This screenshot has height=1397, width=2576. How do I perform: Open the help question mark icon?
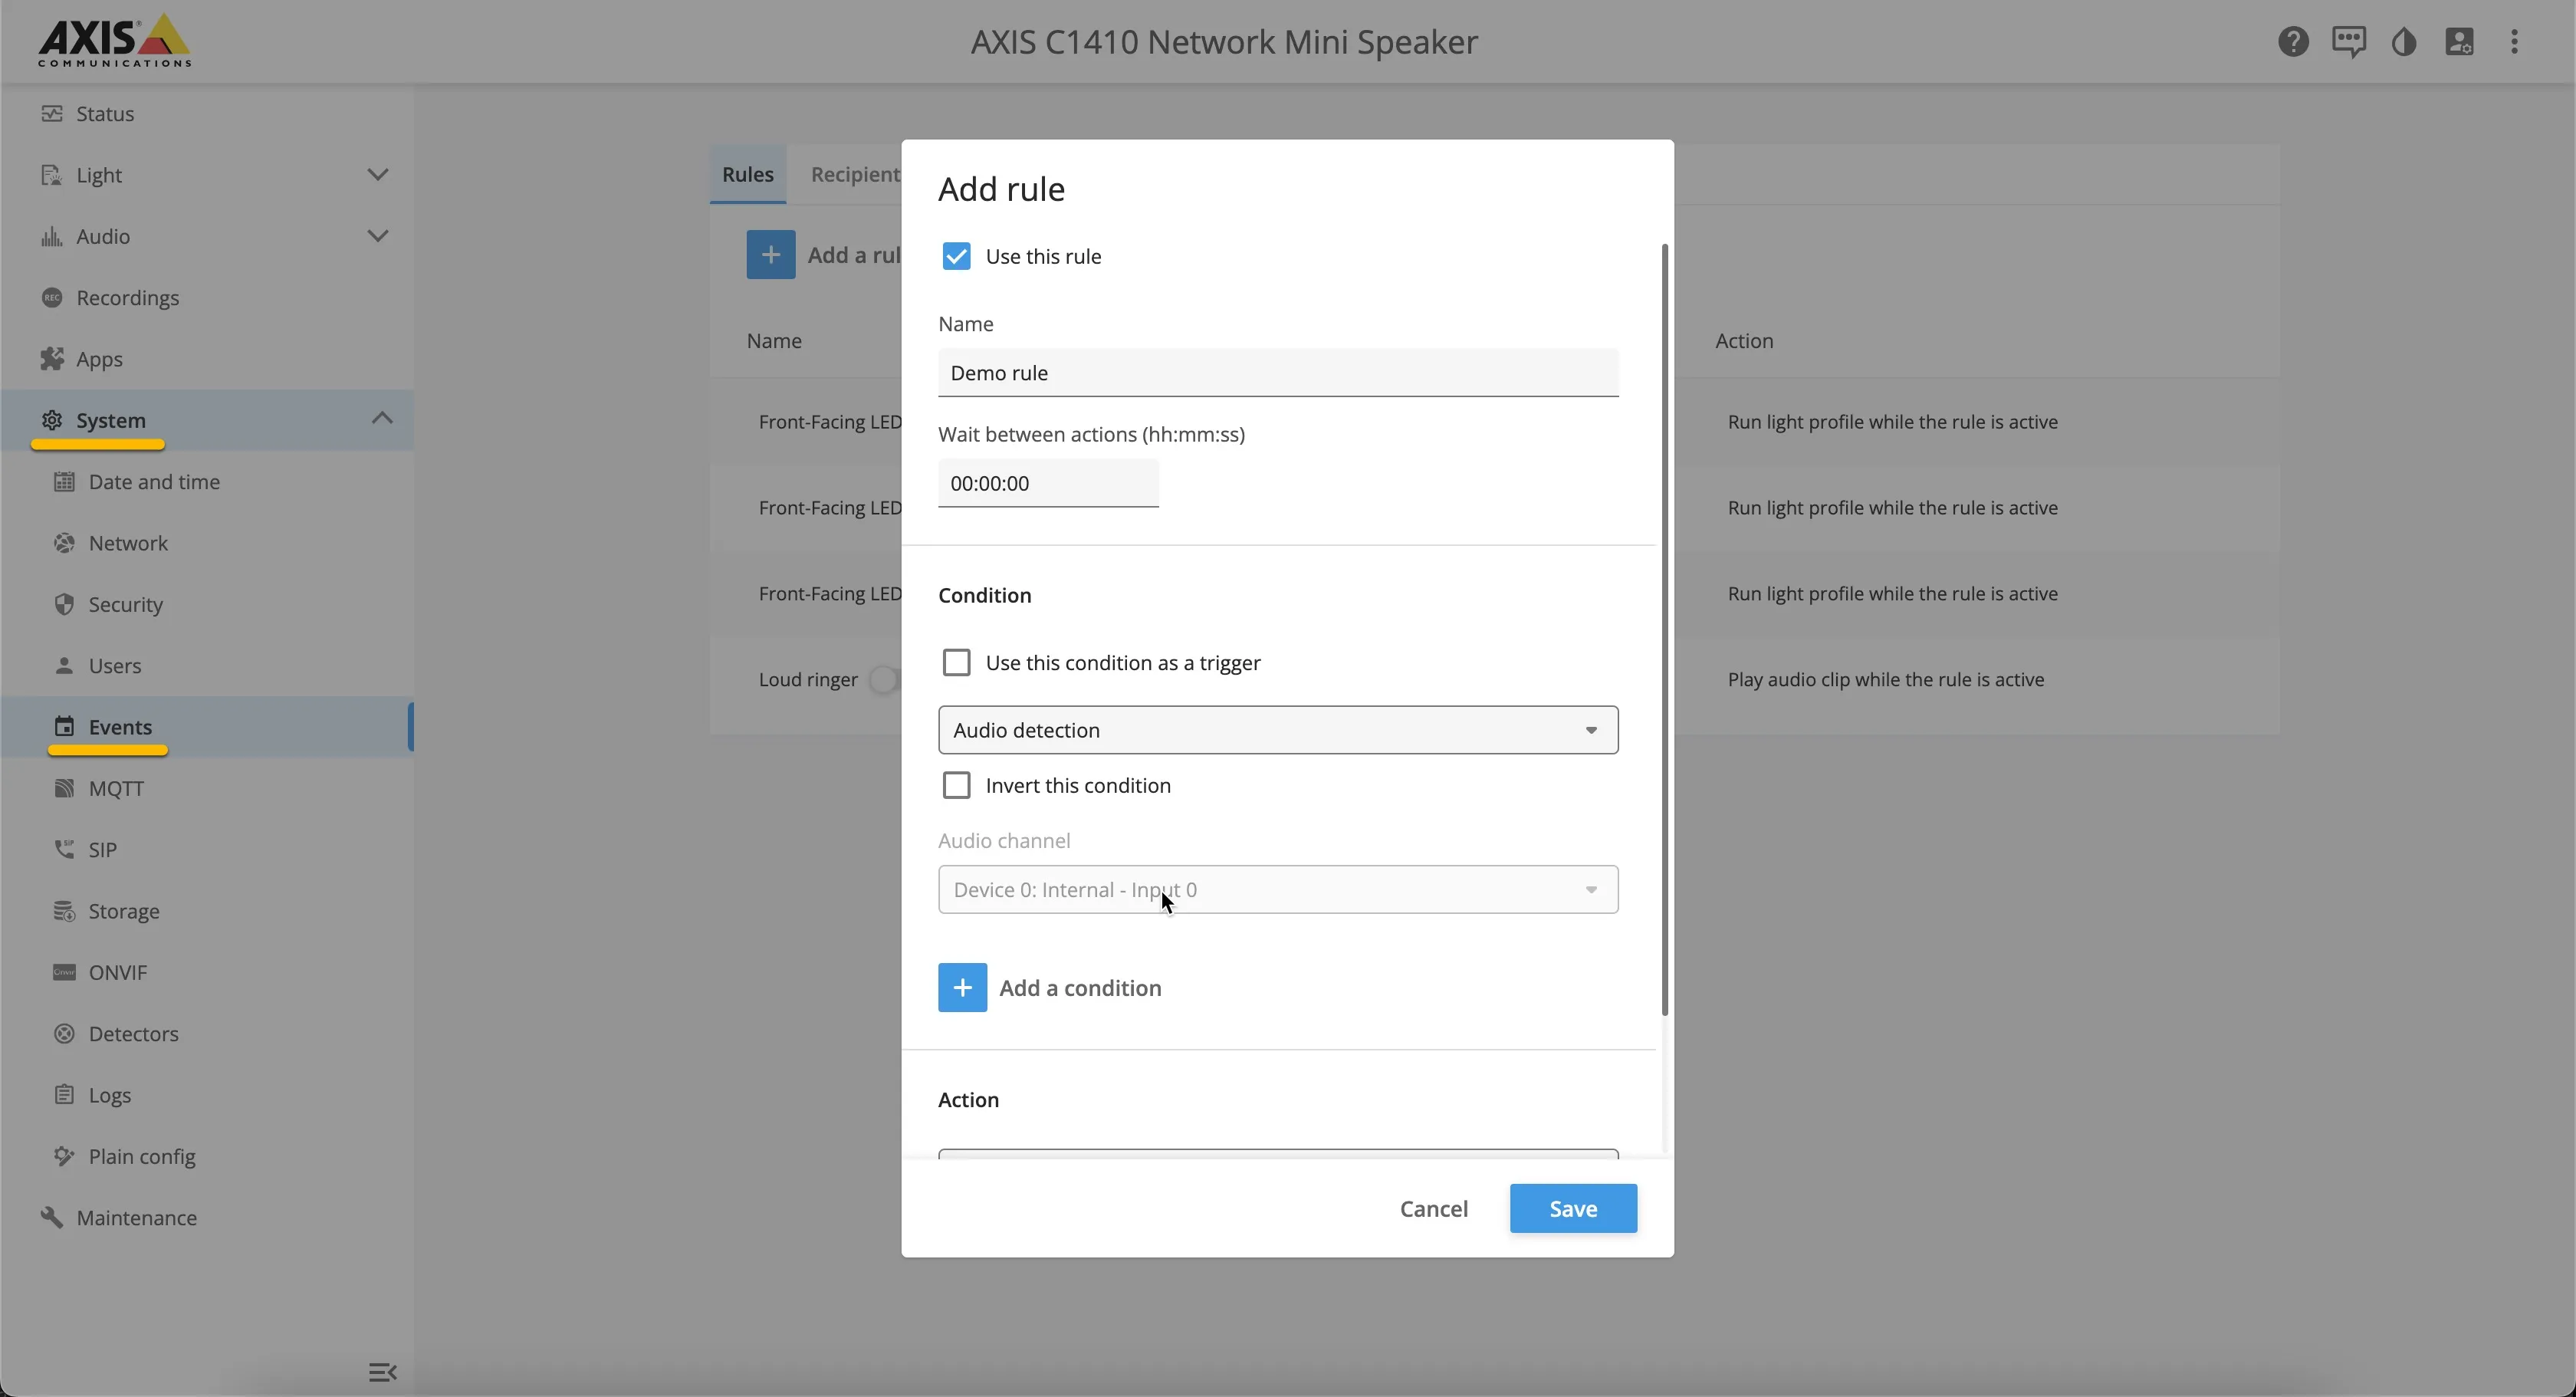pyautogui.click(x=2293, y=42)
